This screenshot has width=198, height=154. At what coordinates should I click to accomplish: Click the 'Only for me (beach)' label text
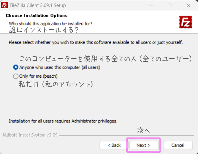(38, 76)
